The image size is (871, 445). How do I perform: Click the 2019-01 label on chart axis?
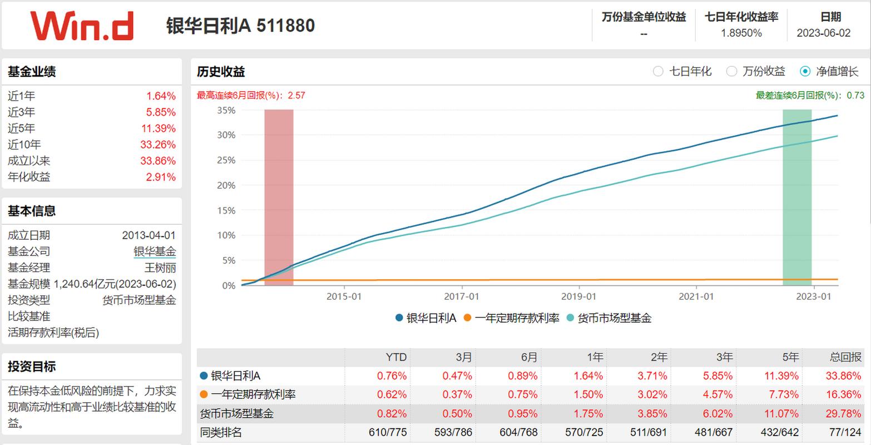point(578,296)
